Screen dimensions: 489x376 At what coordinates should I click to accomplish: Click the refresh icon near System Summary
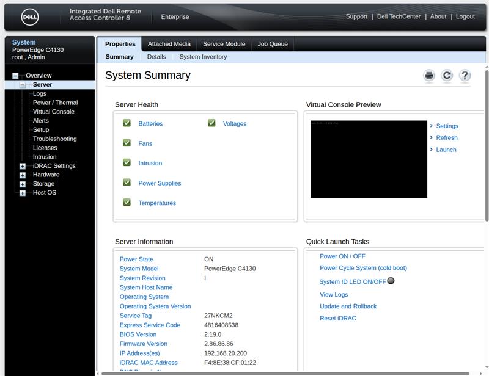[x=447, y=75]
